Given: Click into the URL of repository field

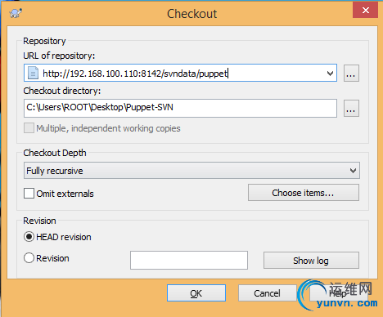Looking at the screenshot, I should [x=180, y=73].
